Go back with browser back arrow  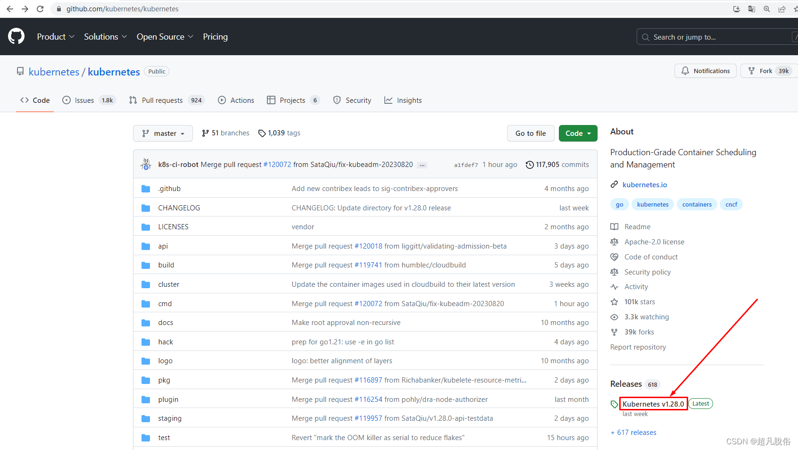10,9
